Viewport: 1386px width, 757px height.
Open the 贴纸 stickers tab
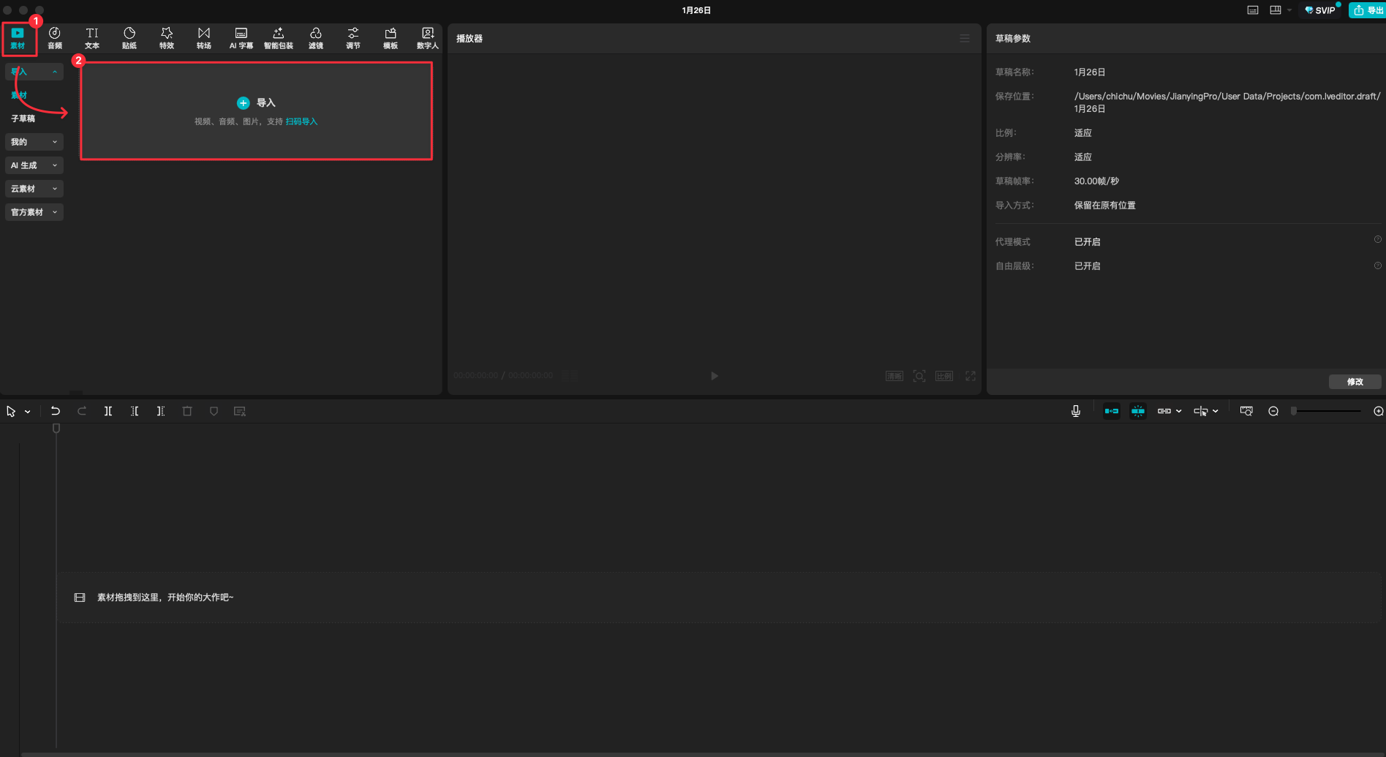pos(129,38)
